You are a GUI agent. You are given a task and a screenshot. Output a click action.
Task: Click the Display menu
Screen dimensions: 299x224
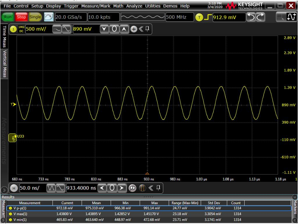tap(53, 6)
